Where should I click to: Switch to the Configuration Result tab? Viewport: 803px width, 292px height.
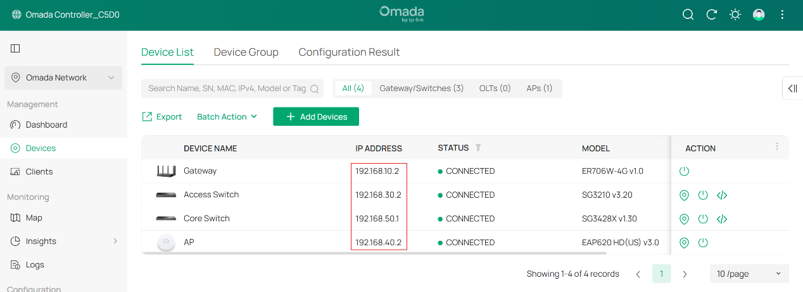click(349, 52)
